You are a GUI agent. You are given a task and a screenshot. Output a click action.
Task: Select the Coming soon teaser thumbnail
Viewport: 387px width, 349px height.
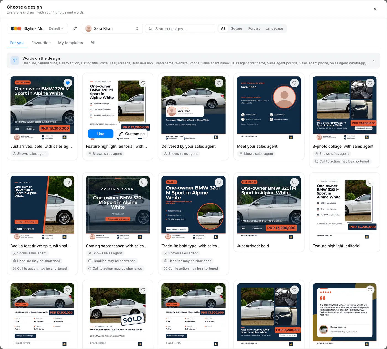pyautogui.click(x=118, y=208)
